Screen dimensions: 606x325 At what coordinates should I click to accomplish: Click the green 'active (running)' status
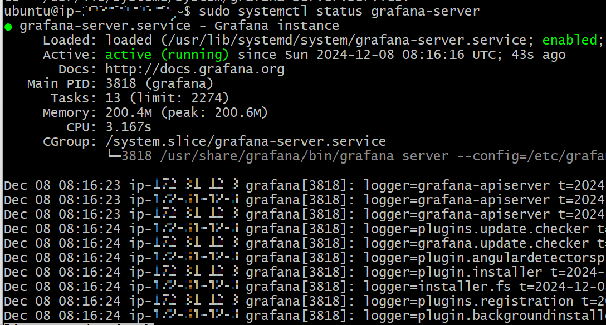167,55
